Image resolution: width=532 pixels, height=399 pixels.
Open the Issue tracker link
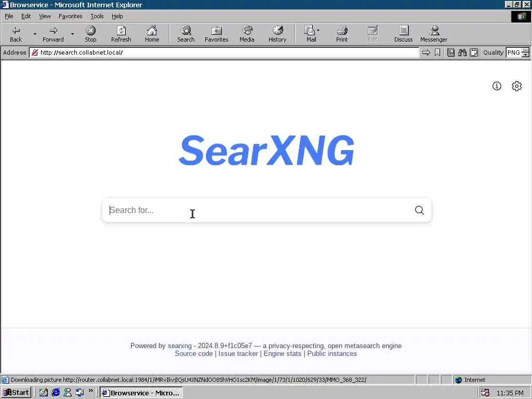coord(238,353)
